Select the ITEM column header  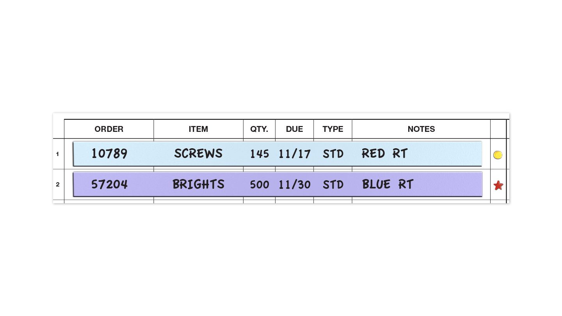[198, 129]
